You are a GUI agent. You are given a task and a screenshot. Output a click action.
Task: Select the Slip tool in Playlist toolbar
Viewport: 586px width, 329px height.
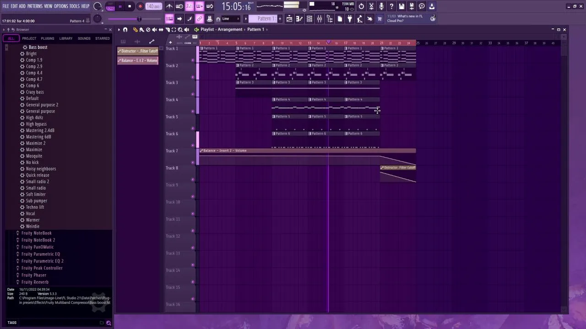(161, 30)
